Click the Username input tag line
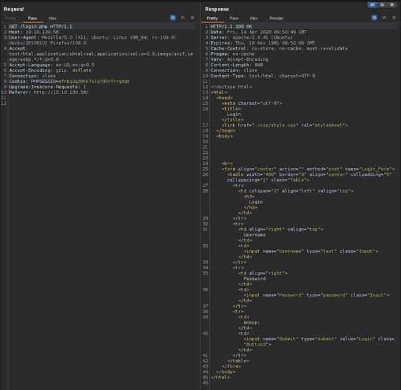 [x=311, y=251]
